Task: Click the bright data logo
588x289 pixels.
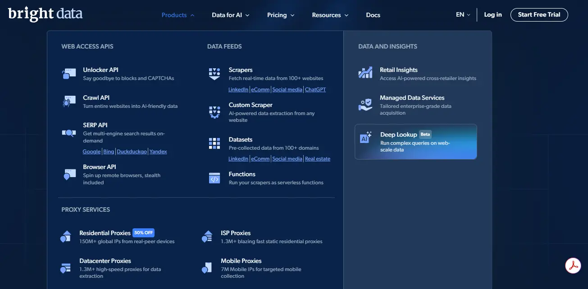Action: tap(45, 14)
